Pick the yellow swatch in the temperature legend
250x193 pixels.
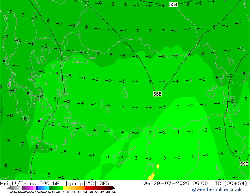coord(65,188)
